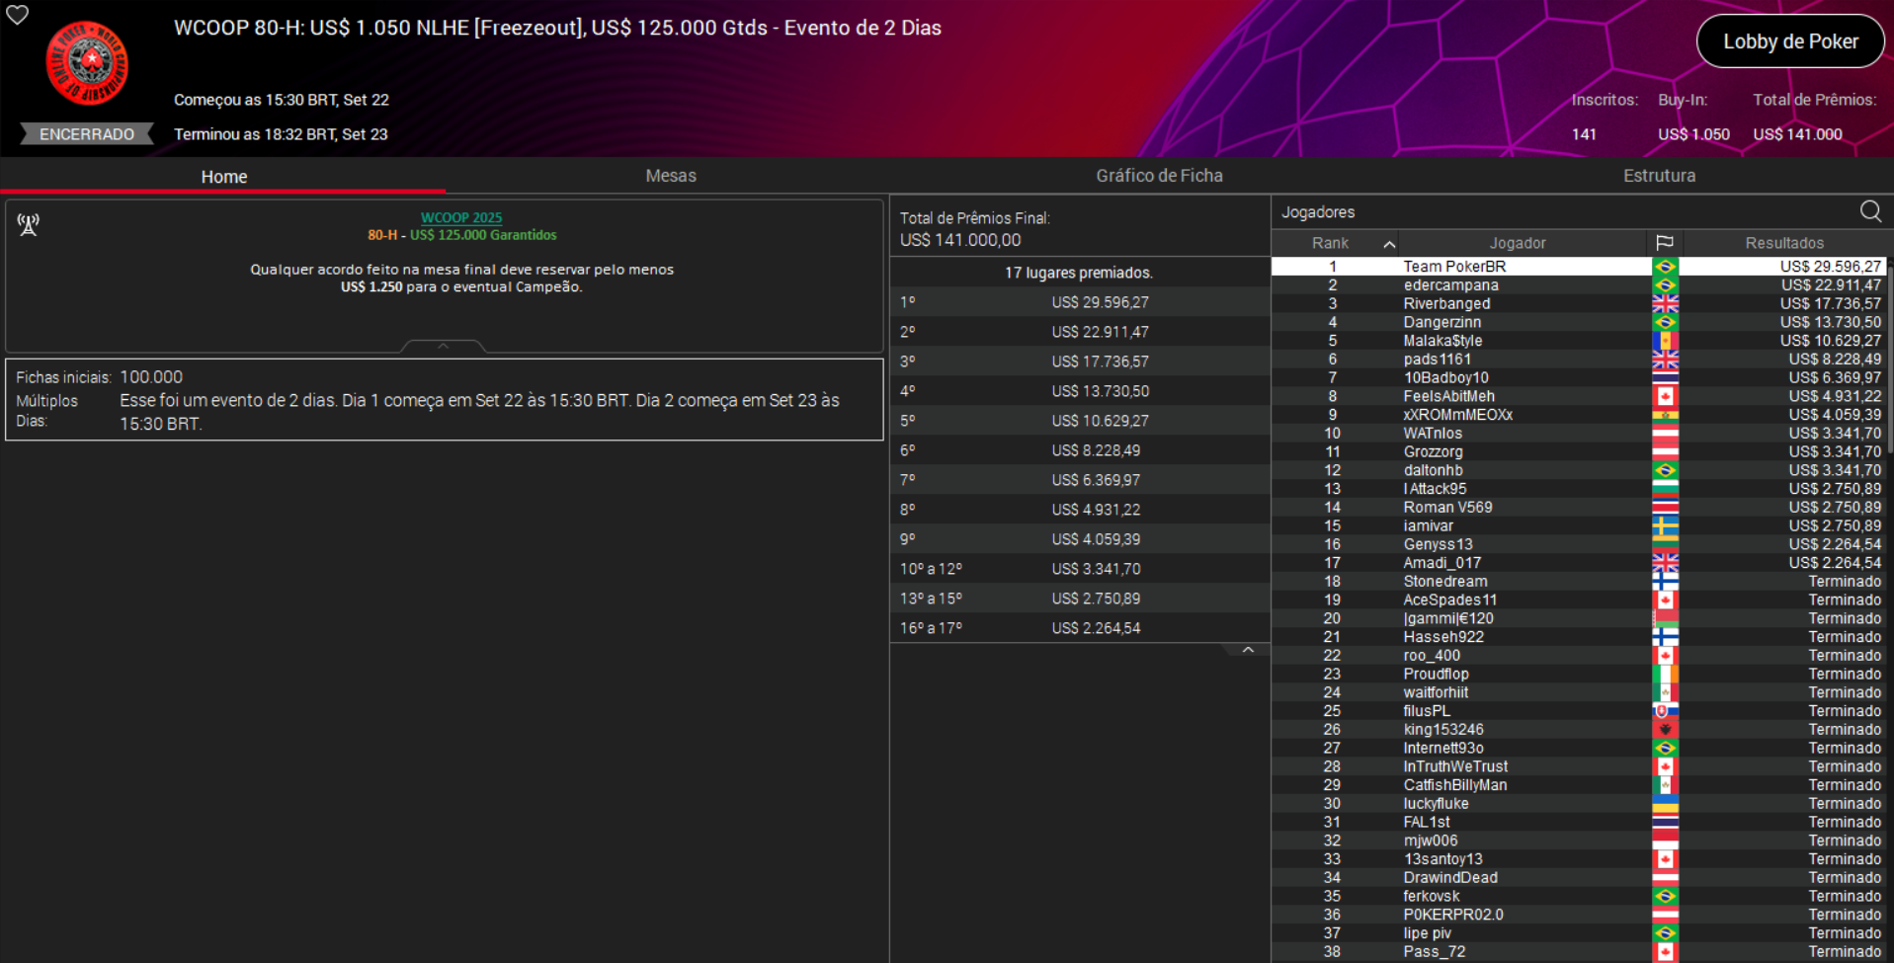Image resolution: width=1894 pixels, height=963 pixels.
Task: Select player xXROMmMEOXx
Action: coord(1578,415)
